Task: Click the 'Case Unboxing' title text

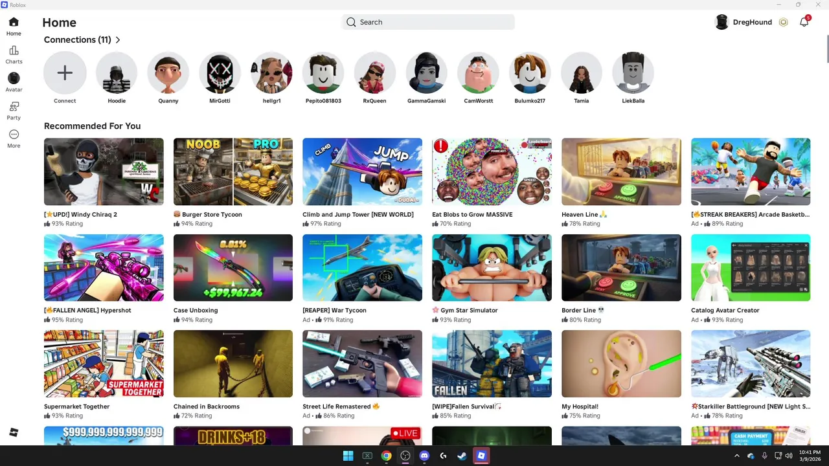Action: 196,310
